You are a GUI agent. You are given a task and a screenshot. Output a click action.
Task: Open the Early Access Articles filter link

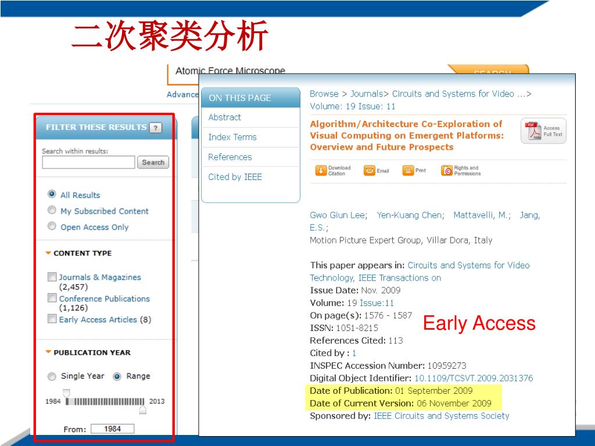click(98, 319)
